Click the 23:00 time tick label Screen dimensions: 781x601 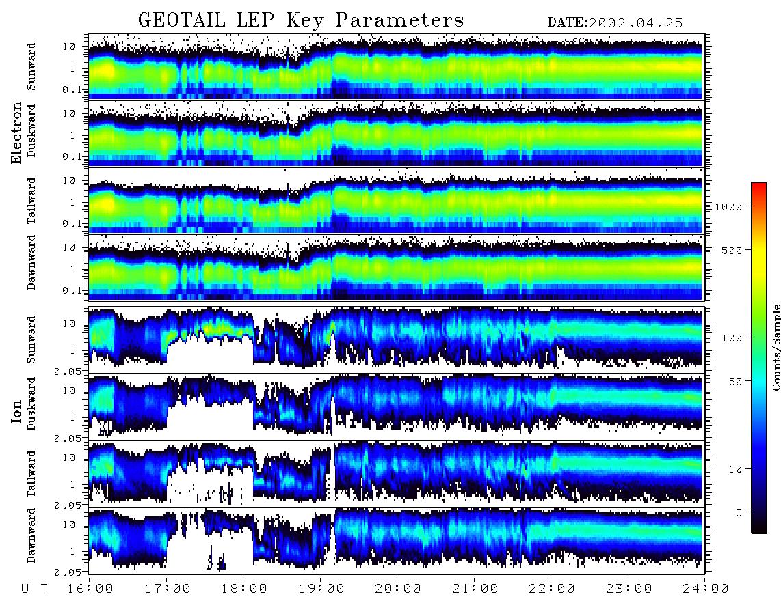pos(629,589)
